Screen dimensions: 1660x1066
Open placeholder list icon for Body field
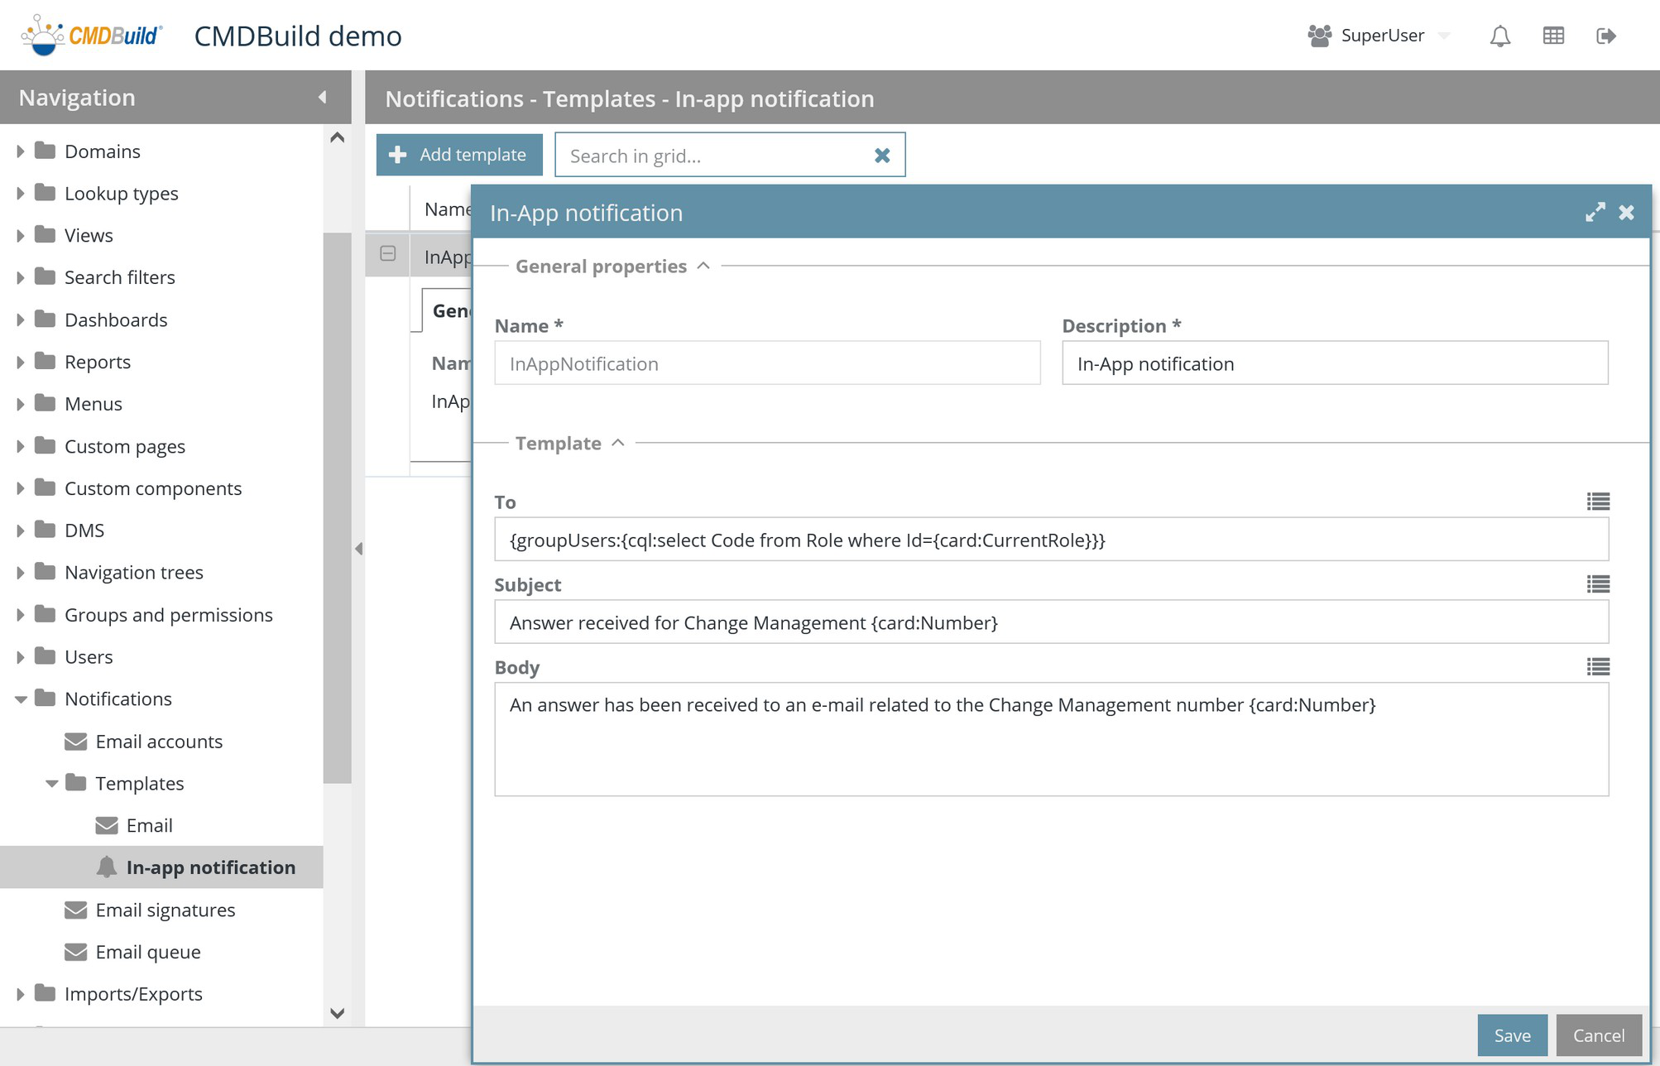(x=1598, y=667)
